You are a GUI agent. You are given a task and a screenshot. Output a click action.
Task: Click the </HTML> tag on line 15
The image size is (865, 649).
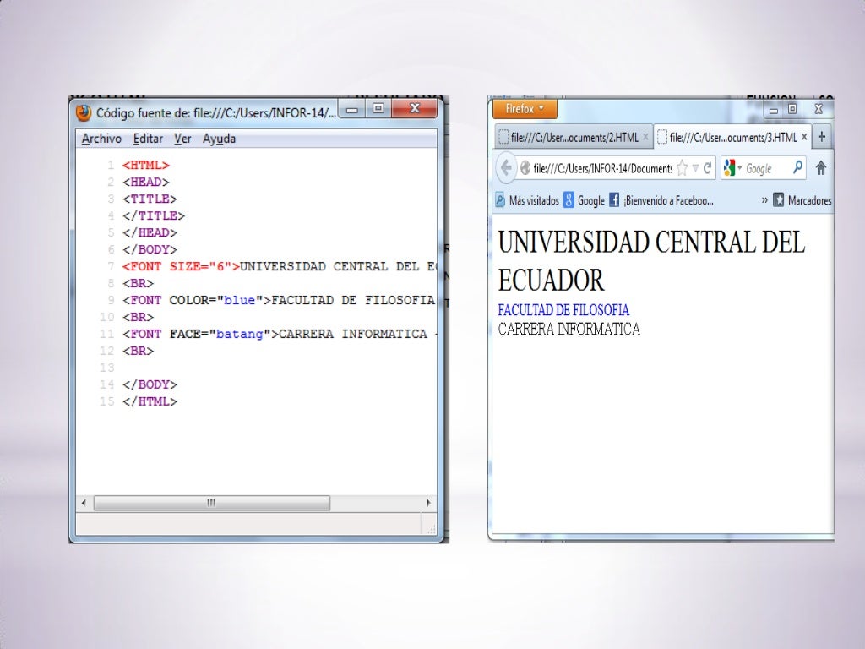(150, 401)
